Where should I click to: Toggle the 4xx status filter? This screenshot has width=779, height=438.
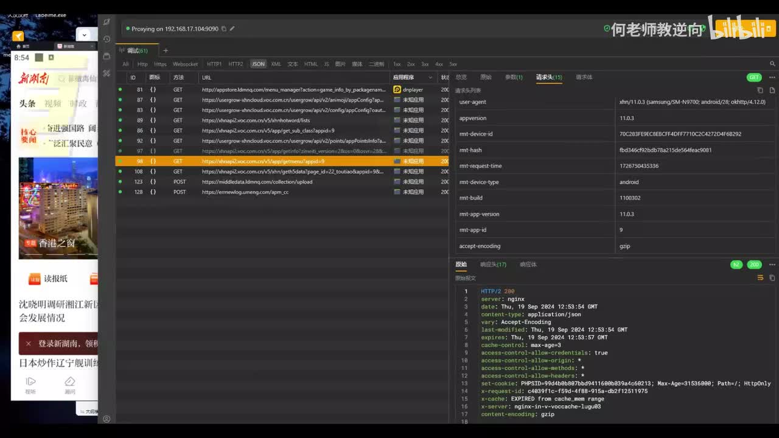[439, 64]
